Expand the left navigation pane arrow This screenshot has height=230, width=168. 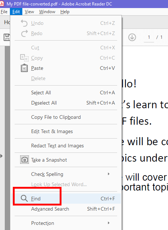point(1,156)
